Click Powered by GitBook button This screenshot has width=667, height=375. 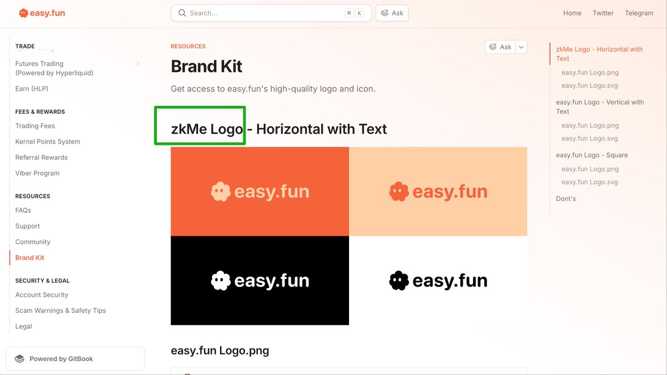coord(75,359)
